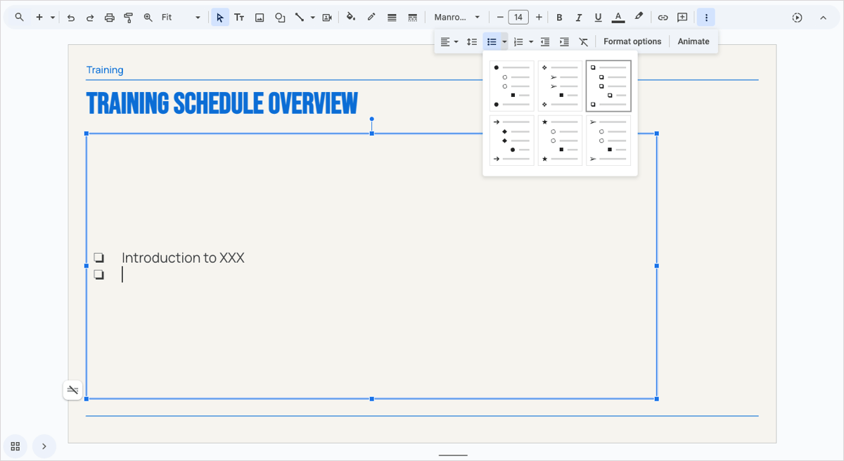844x461 pixels.
Task: Collapse the three-dot More options overflow
Action: 706,18
